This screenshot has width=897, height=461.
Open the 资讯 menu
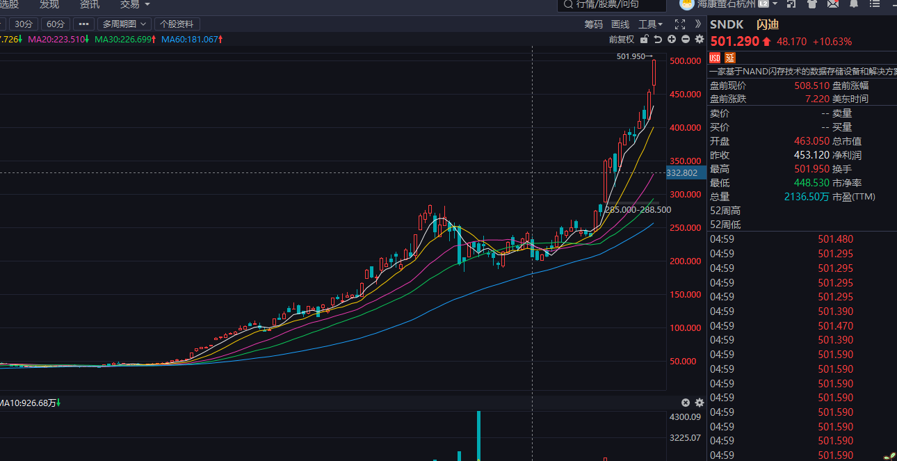[x=90, y=4]
